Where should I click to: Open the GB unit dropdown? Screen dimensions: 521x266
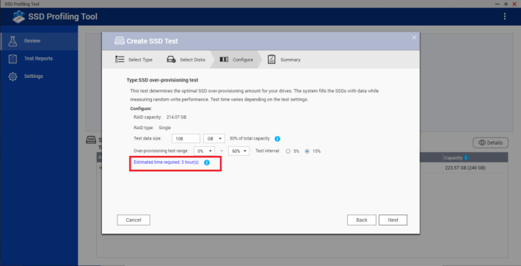214,138
